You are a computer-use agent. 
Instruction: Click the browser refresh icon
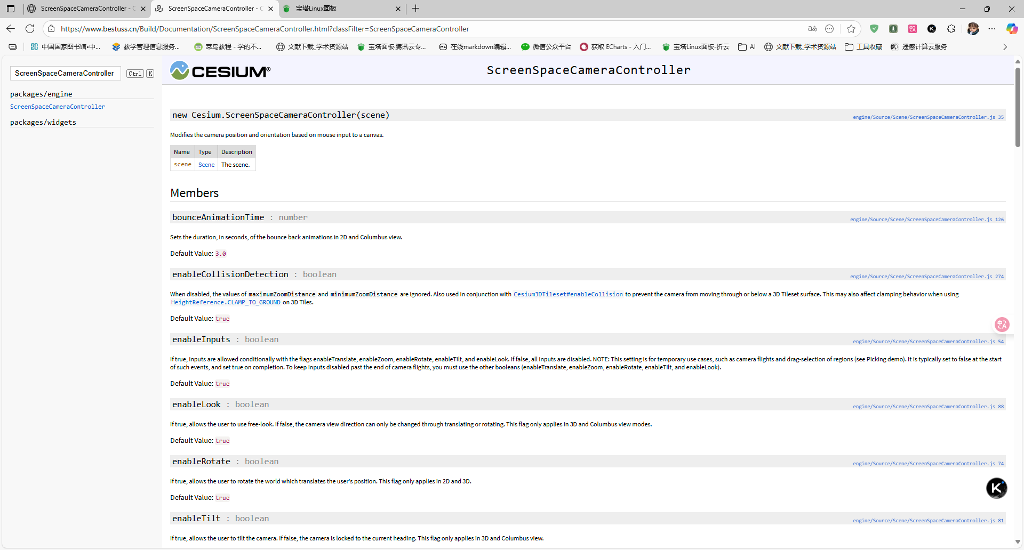[30, 29]
